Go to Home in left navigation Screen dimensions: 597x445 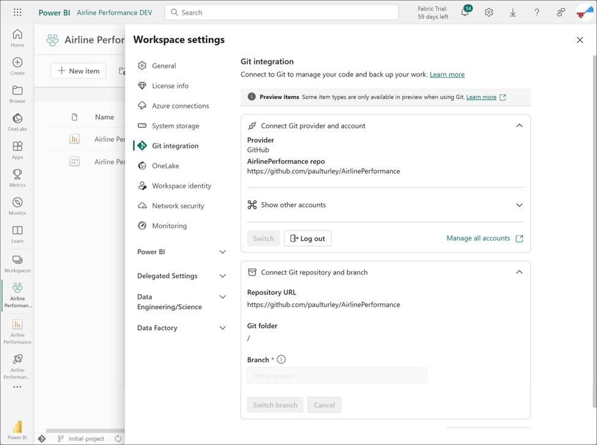tap(18, 38)
